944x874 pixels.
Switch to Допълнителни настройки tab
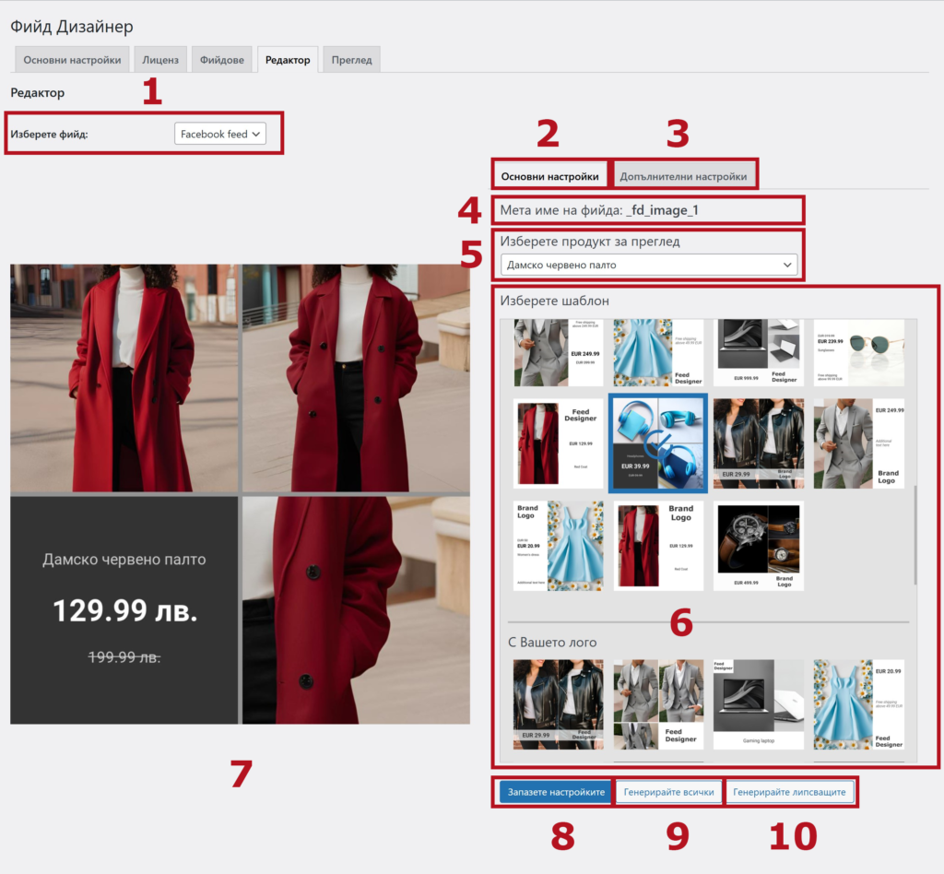[684, 176]
